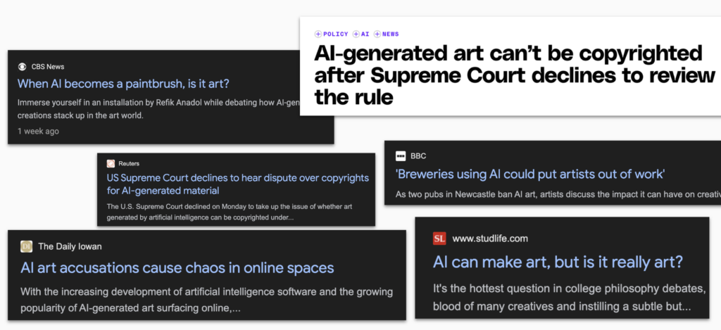Open "AI can make art" studlife headline
Viewport: 721px width, 330px height.
point(558,262)
